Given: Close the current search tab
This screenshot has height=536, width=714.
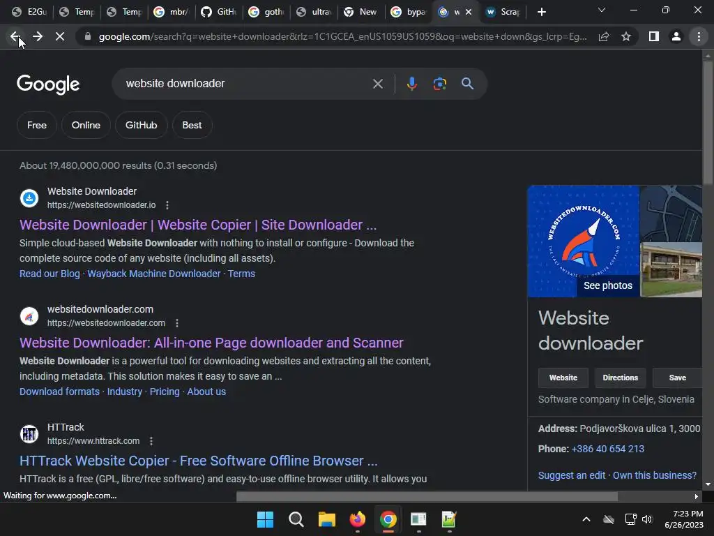Looking at the screenshot, I should pyautogui.click(x=469, y=12).
